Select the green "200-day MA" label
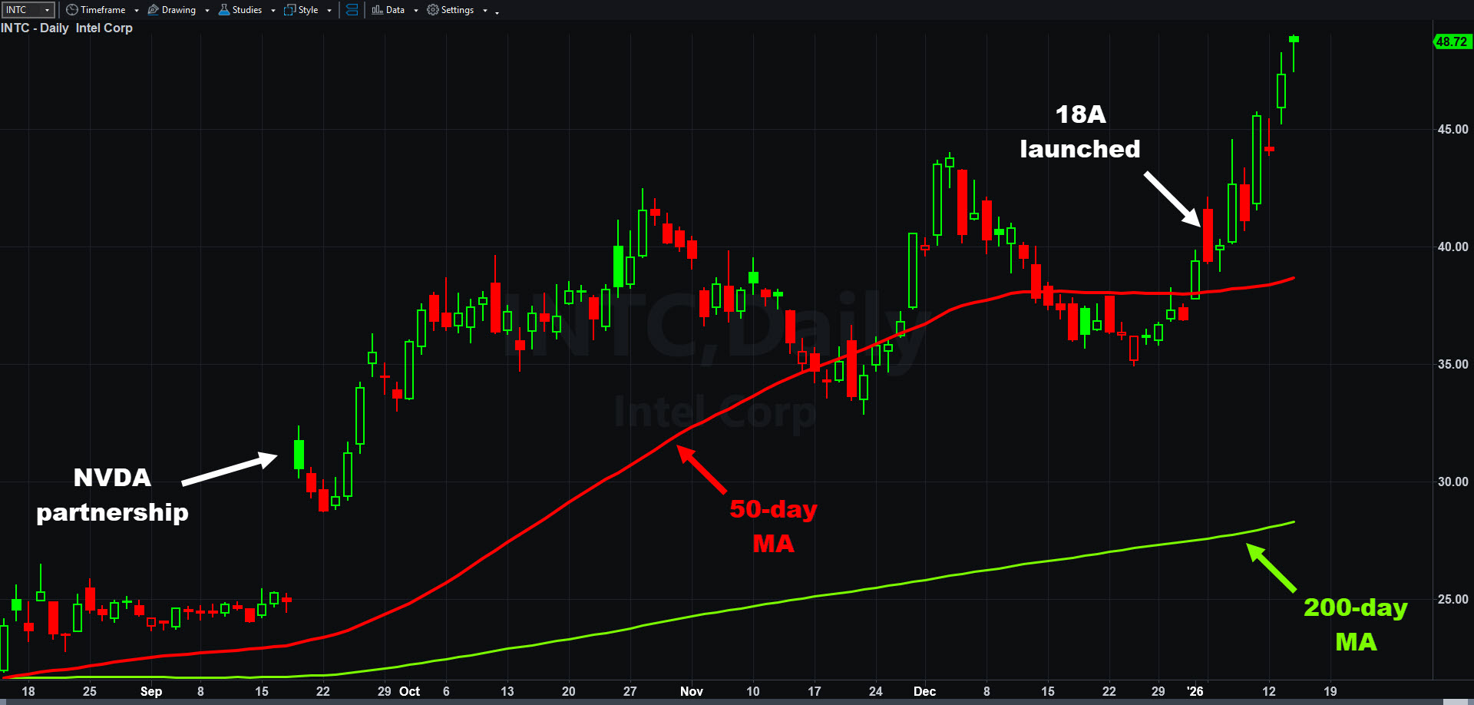The image size is (1474, 705). pos(1355,624)
